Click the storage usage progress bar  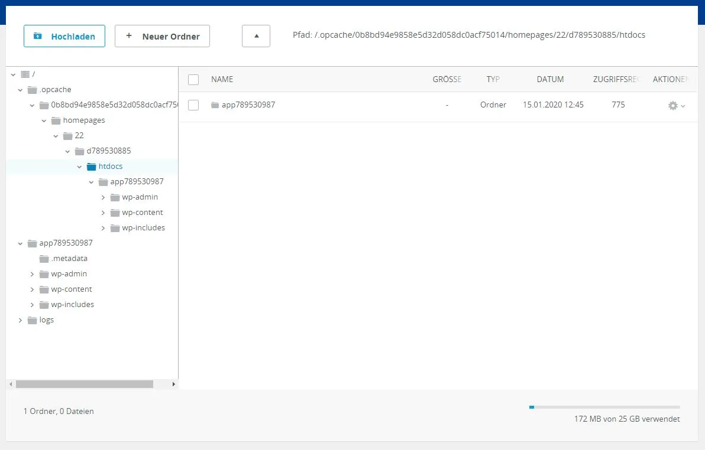coord(604,407)
